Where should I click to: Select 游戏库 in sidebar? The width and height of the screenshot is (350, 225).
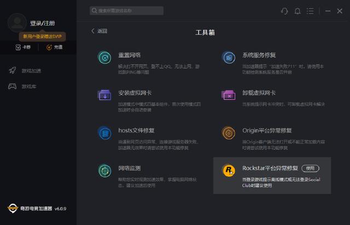pyautogui.click(x=29, y=87)
